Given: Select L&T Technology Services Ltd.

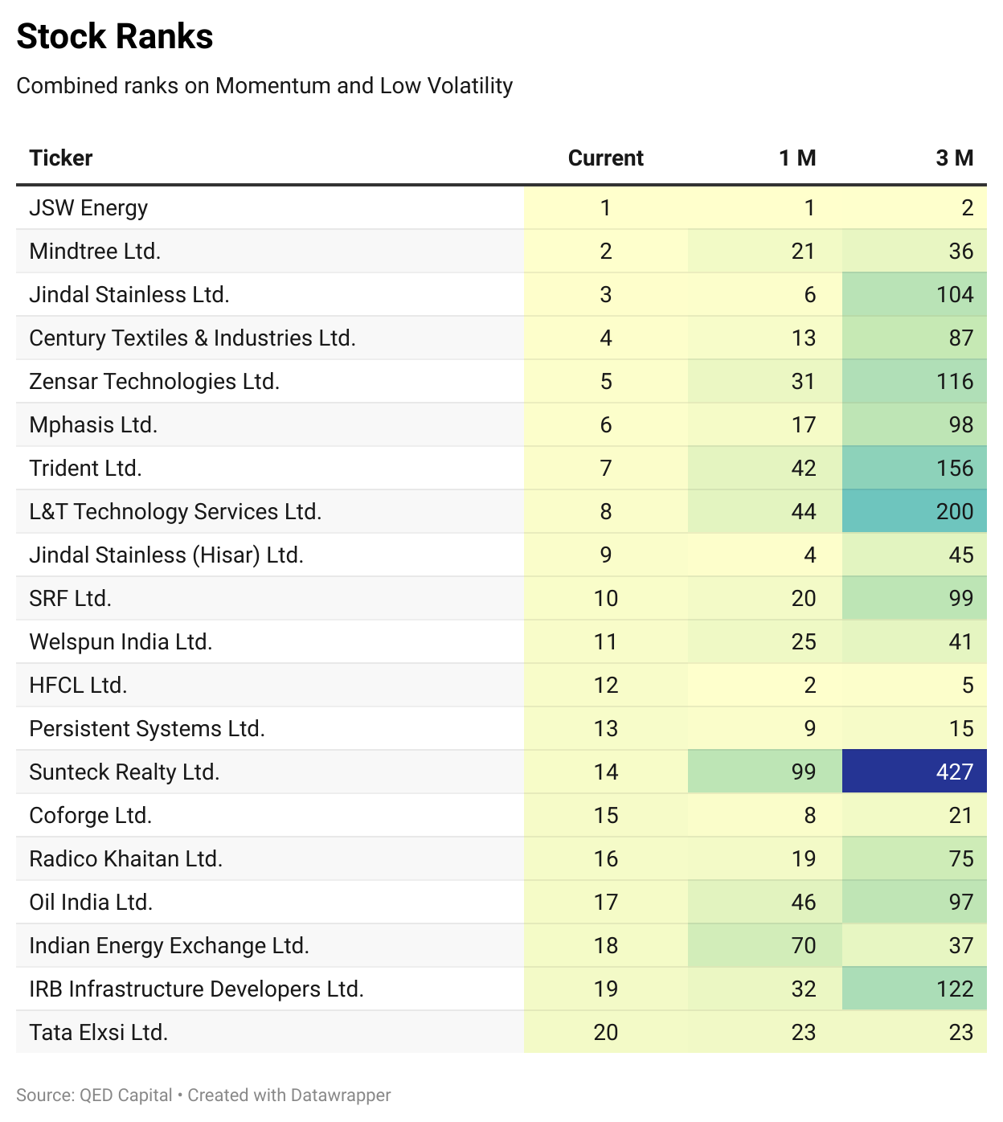Looking at the screenshot, I should (x=175, y=511).
